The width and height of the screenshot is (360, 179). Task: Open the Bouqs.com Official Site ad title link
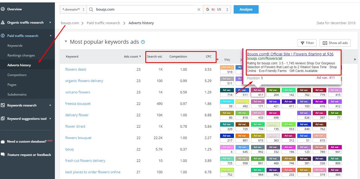(x=290, y=54)
